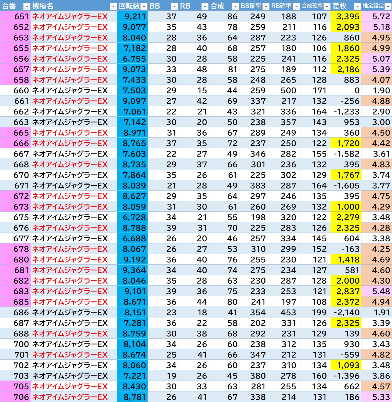Select the RB確率 cell showing 500
This screenshot has height=402, width=392.
(x=285, y=90)
